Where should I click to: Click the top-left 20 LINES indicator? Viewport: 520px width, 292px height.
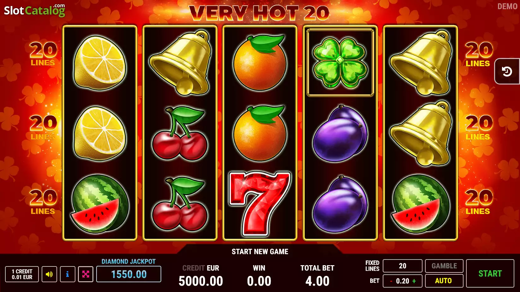pyautogui.click(x=43, y=54)
